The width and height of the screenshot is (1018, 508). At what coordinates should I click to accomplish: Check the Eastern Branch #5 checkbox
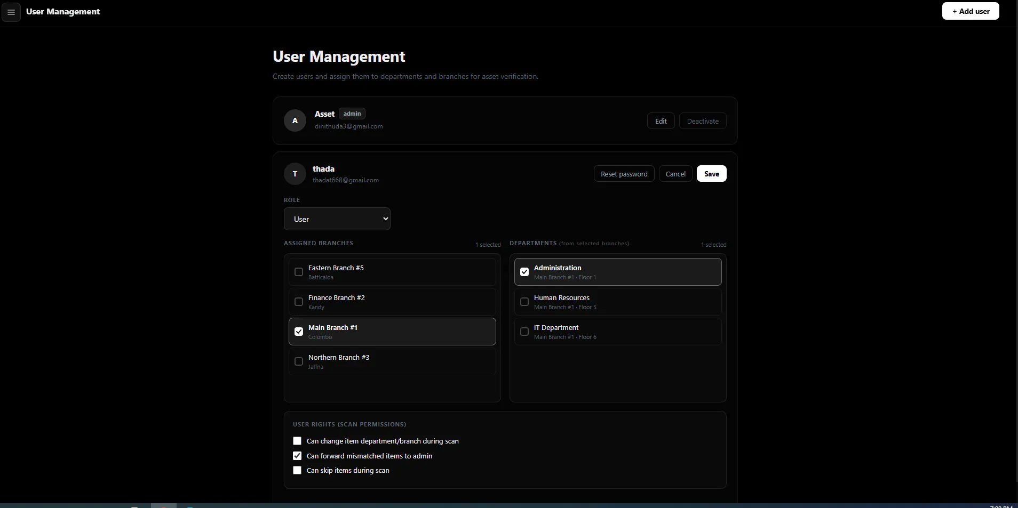299,272
